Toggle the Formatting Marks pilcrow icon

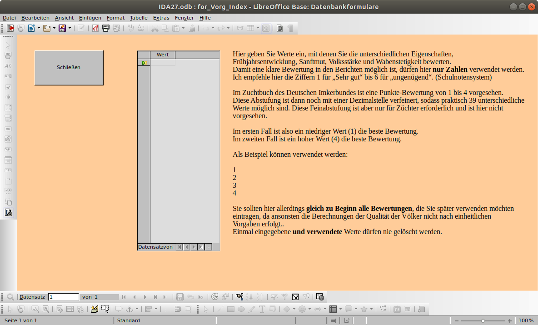click(x=290, y=28)
